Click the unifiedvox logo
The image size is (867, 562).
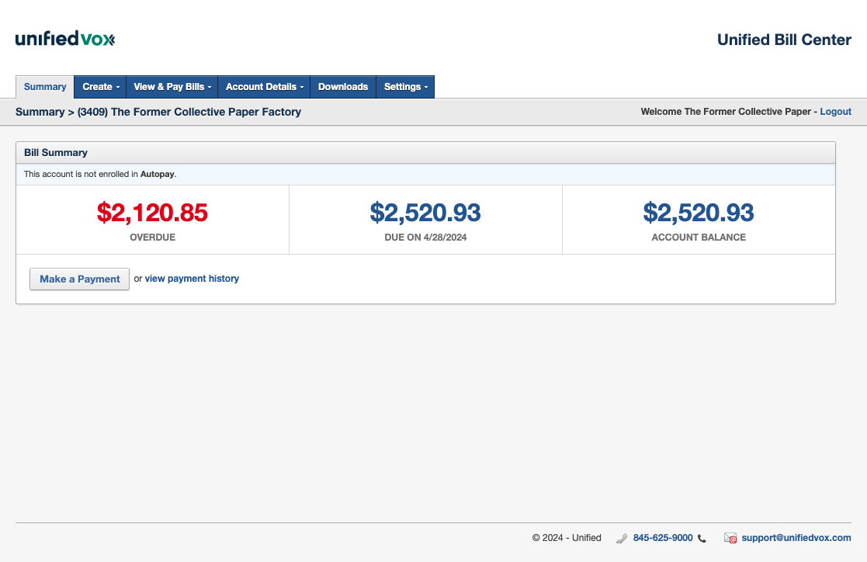tap(65, 39)
